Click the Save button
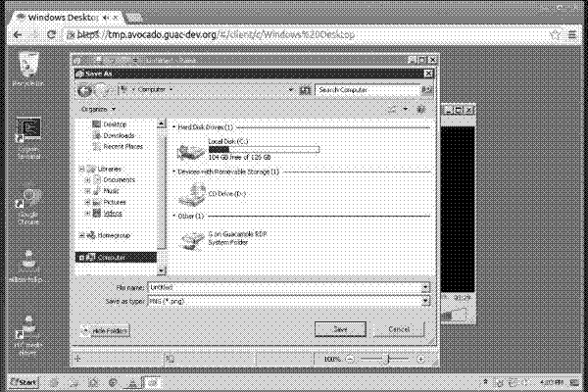 pos(340,329)
